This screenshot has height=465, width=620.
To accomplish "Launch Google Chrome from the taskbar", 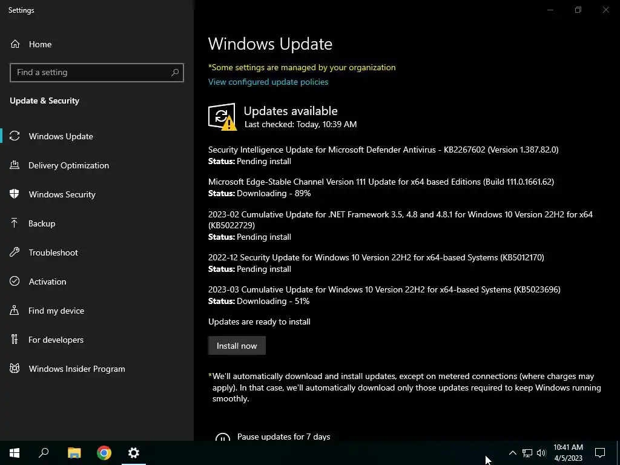I will pyautogui.click(x=104, y=453).
